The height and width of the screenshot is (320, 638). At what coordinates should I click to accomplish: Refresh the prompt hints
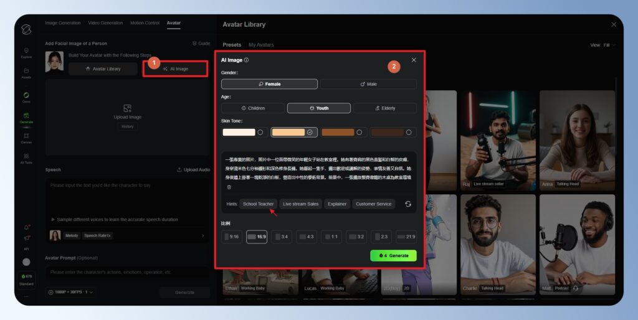408,204
